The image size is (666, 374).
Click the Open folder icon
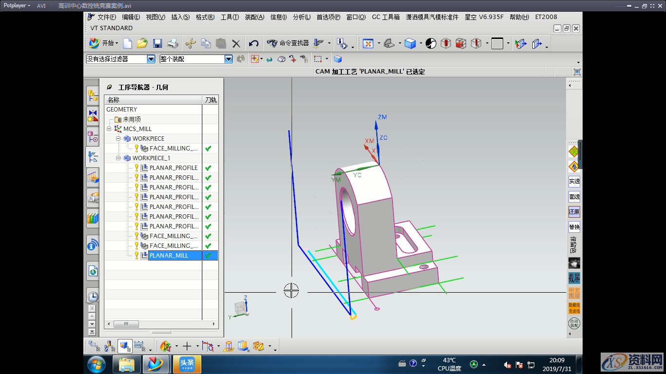(142, 44)
